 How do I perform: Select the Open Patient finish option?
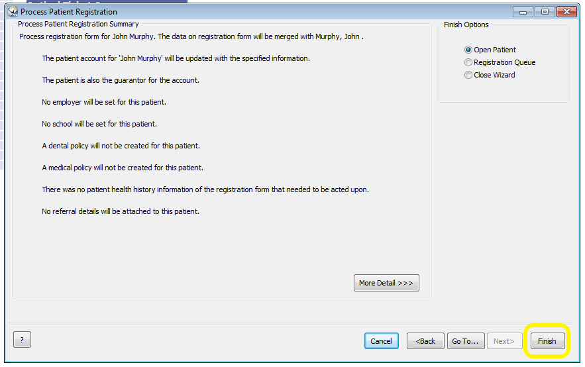(x=490, y=50)
